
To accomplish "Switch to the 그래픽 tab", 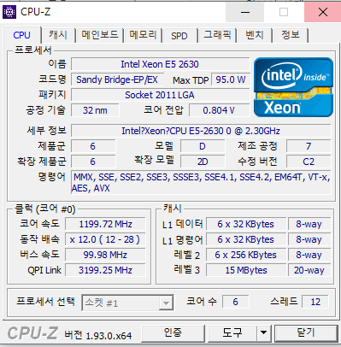I will click(217, 35).
